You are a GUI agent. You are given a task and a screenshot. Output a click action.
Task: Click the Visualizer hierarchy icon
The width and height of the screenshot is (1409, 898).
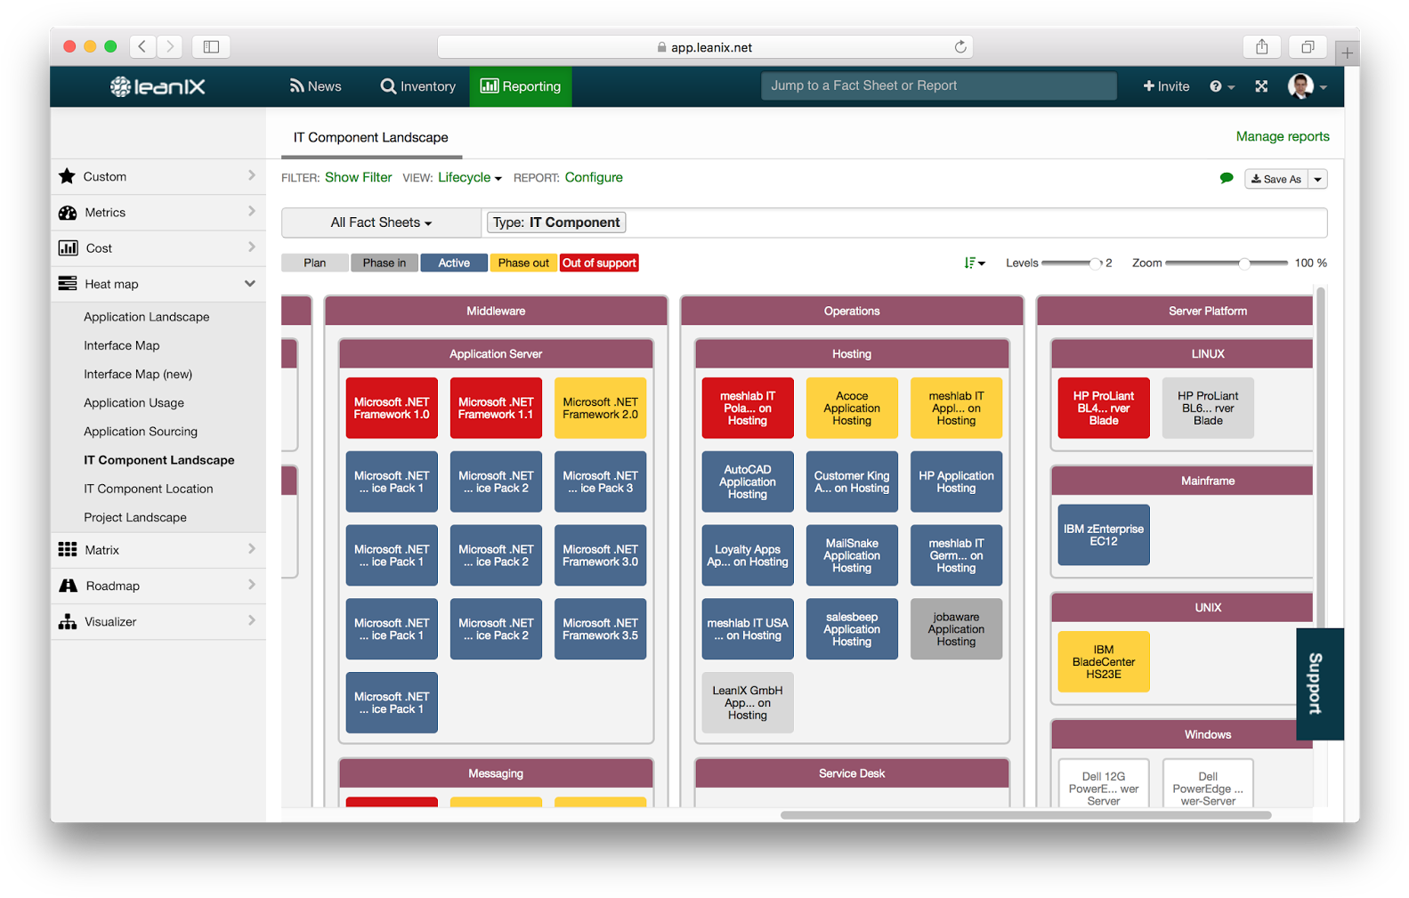(x=68, y=621)
